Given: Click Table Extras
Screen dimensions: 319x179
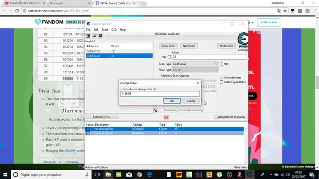Looking at the screenshot, I should 240,167.
